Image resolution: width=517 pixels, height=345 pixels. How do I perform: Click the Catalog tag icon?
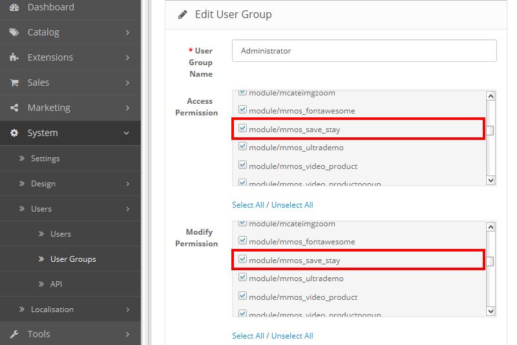14,32
